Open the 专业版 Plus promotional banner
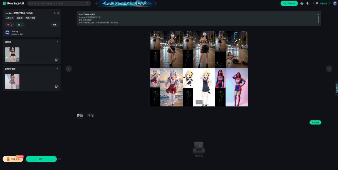Screen dimensions: 338x170 pyautogui.click(x=126, y=3)
